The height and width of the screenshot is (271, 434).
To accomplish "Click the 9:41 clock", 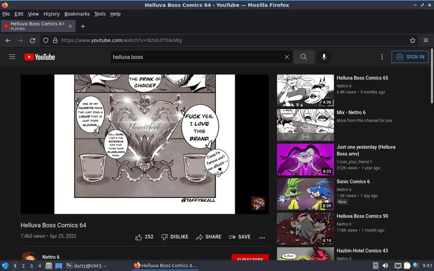I will [x=427, y=266].
